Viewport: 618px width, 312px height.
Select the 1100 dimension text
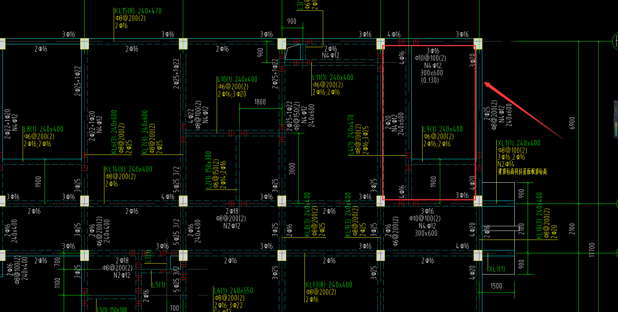tap(58, 282)
